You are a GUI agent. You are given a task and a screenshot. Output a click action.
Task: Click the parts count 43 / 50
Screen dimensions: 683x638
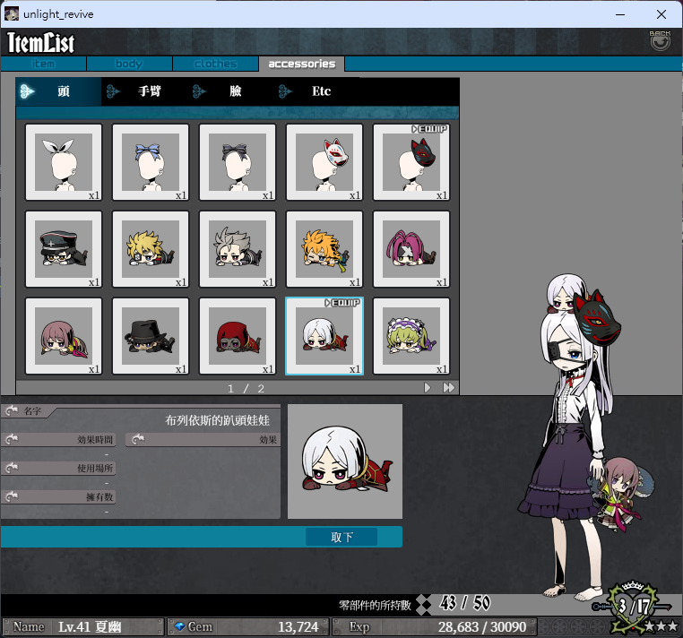[465, 603]
